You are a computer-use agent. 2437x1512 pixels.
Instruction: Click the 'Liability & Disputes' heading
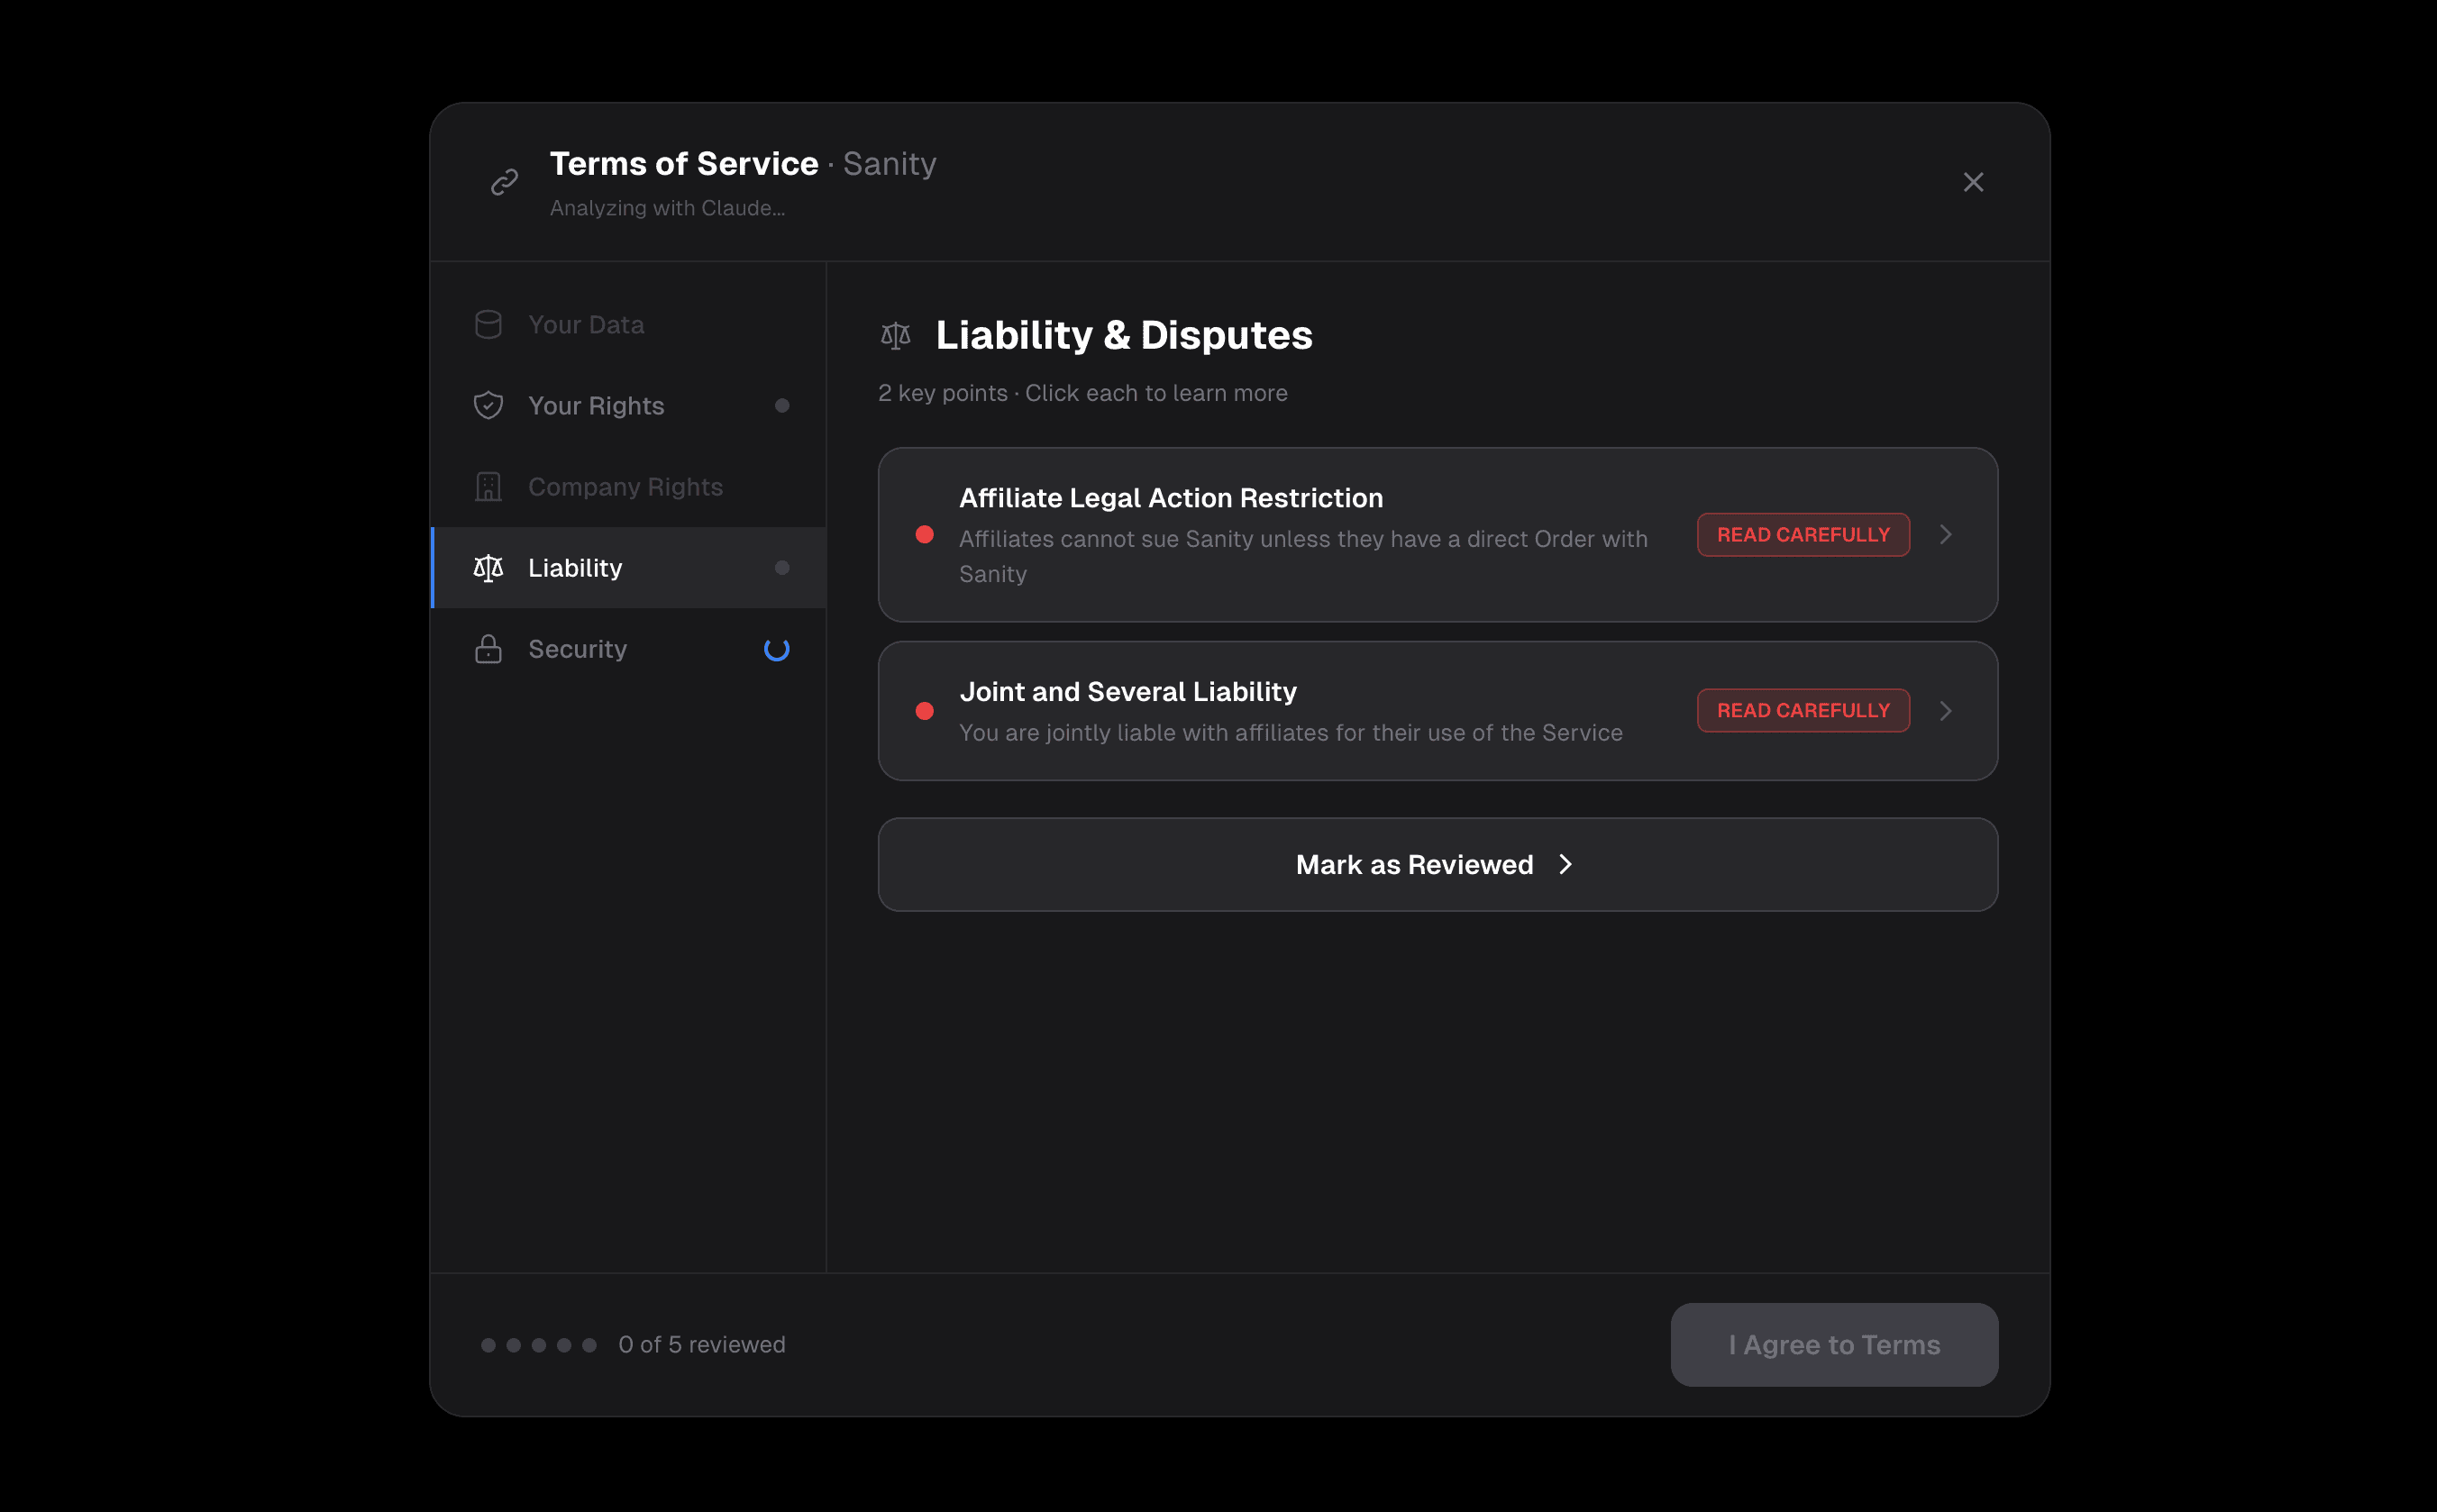1124,335
